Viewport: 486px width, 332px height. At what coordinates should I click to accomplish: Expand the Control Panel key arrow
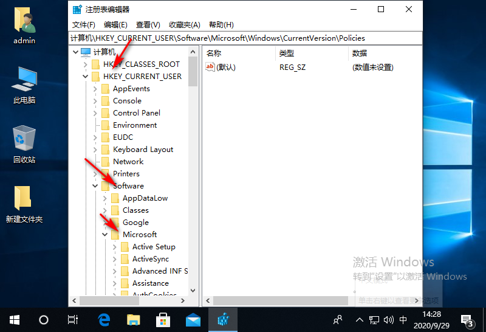point(95,113)
